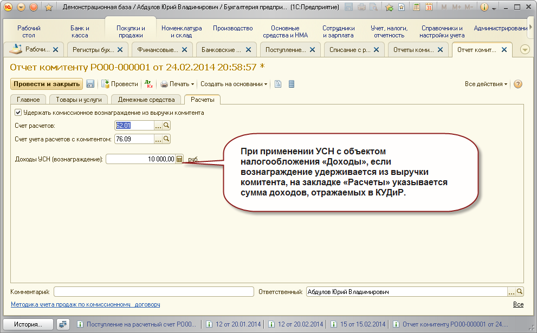The width and height of the screenshot is (537, 333).
Task: Click the Комментарий input field
Action: click(154, 292)
